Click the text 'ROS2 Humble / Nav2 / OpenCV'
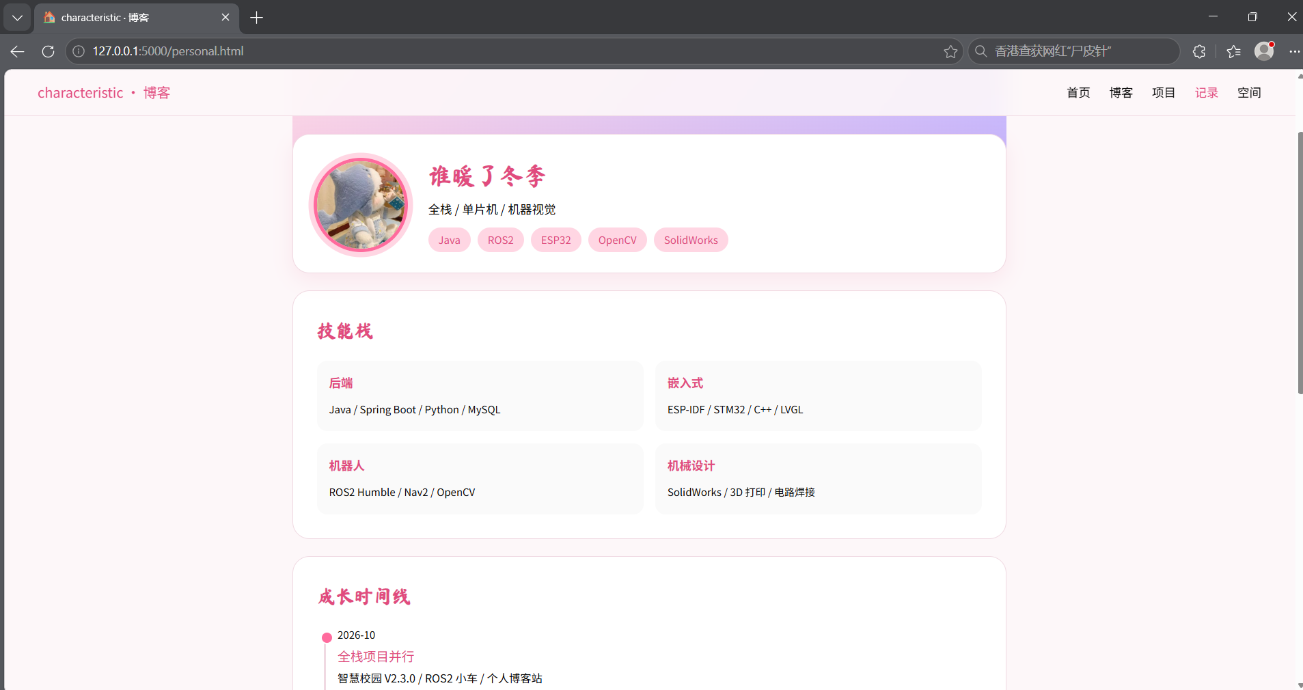 click(402, 493)
